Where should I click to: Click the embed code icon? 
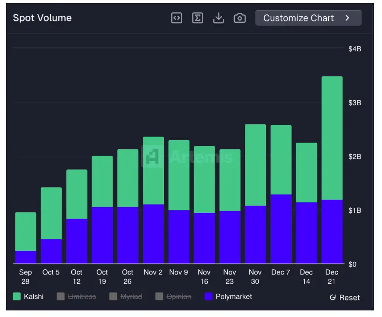pos(177,18)
